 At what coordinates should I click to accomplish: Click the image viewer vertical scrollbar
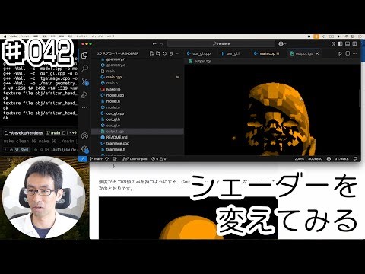click(360, 97)
